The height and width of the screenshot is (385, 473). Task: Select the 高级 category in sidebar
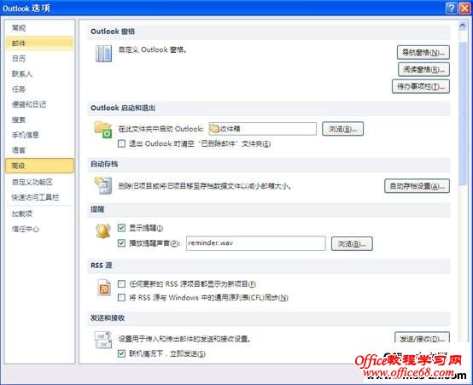pyautogui.click(x=39, y=166)
